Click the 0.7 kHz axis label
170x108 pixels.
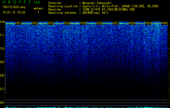[2, 89]
